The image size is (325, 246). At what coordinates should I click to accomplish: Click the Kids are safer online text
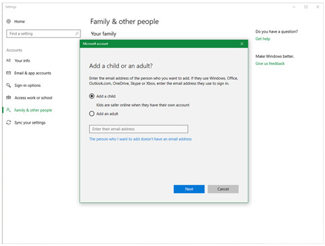(x=143, y=105)
